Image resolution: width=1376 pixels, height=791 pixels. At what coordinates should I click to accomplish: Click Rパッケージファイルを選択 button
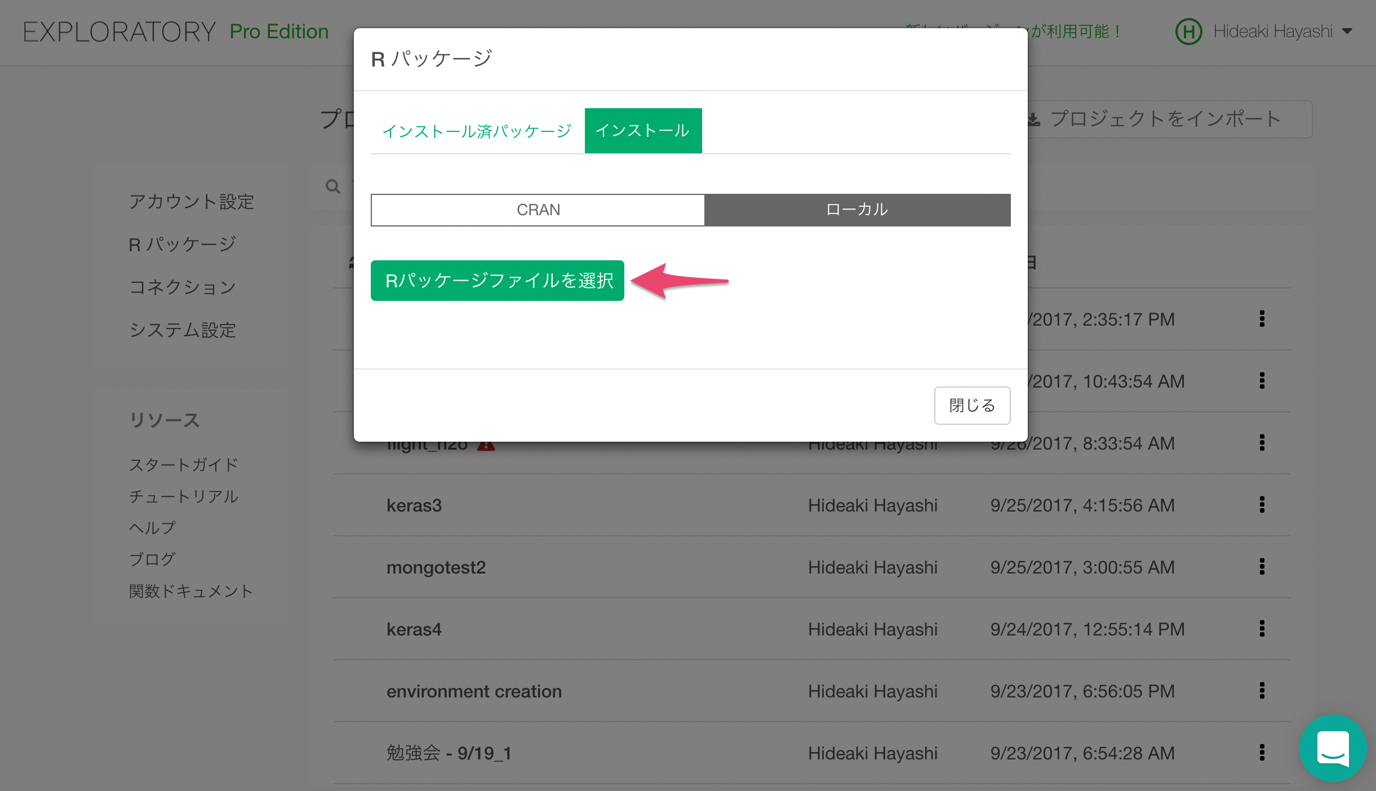(x=497, y=281)
